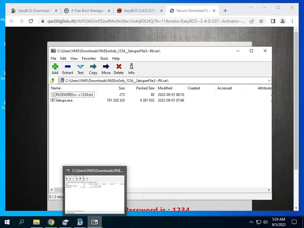Image resolution: width=304 pixels, height=228 pixels.
Task: Open the taskbar clock showing 5:24 AM
Action: 278,222
